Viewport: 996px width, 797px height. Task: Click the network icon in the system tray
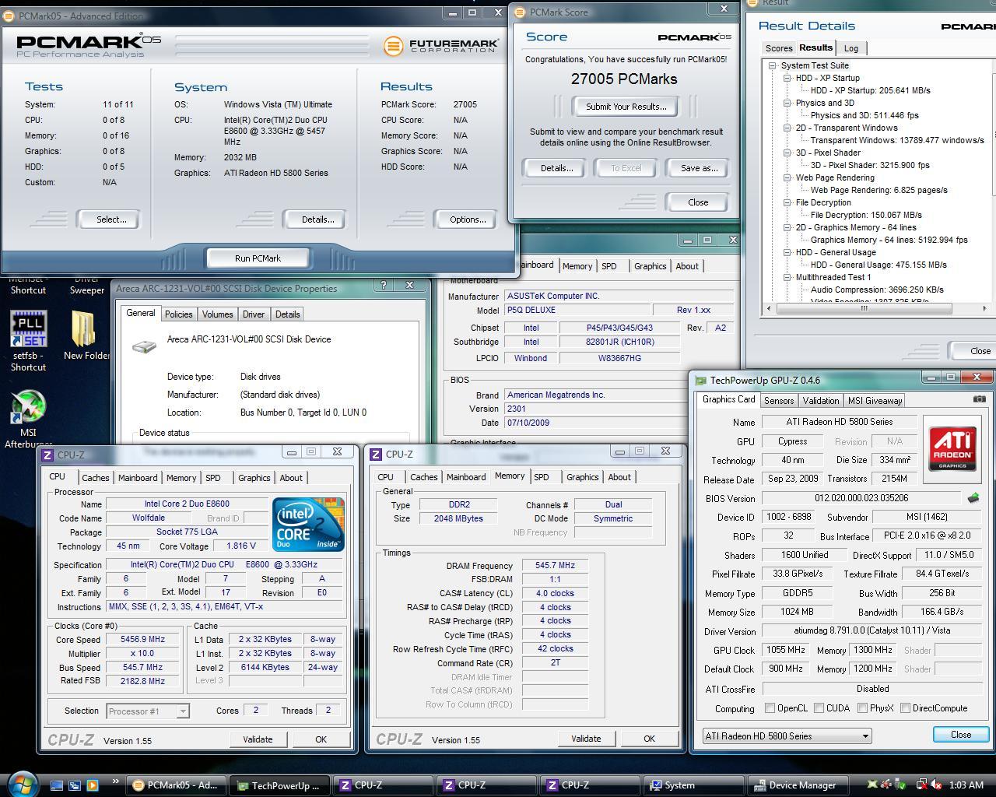tap(921, 785)
